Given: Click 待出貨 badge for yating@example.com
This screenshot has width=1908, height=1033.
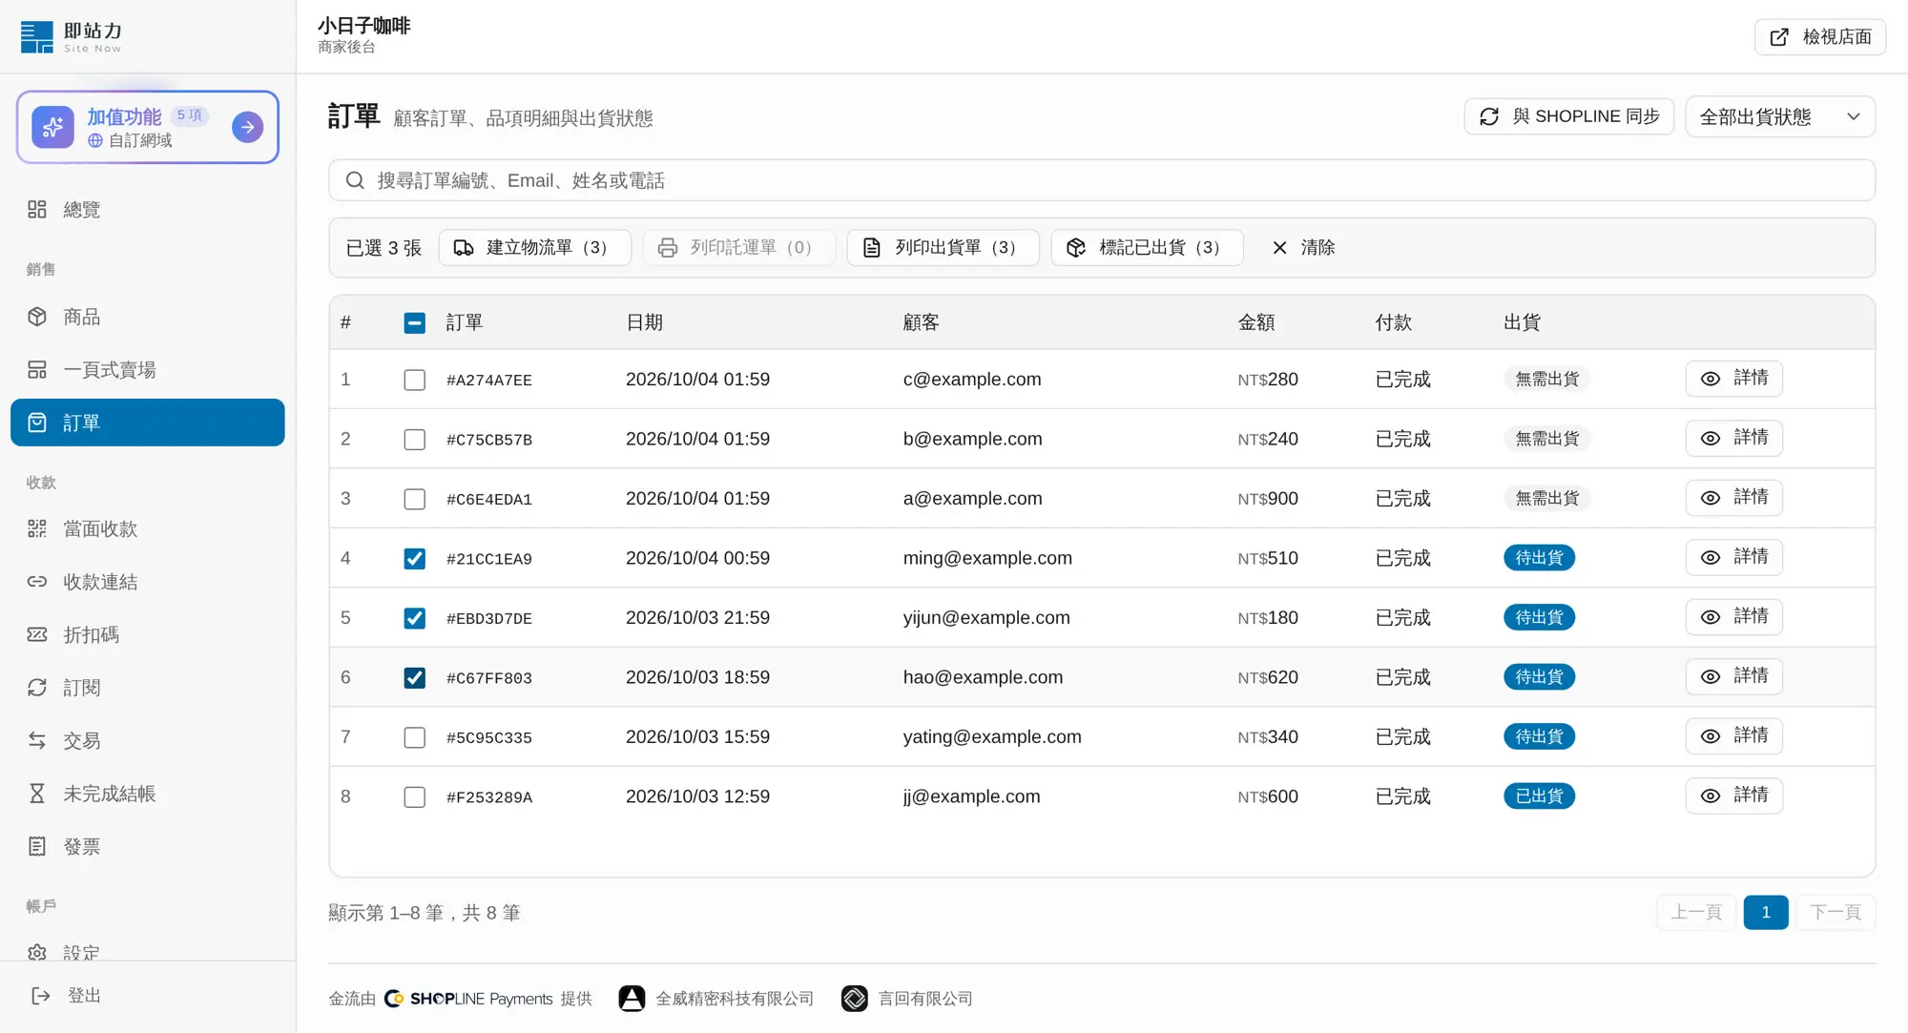Looking at the screenshot, I should pyautogui.click(x=1539, y=736).
